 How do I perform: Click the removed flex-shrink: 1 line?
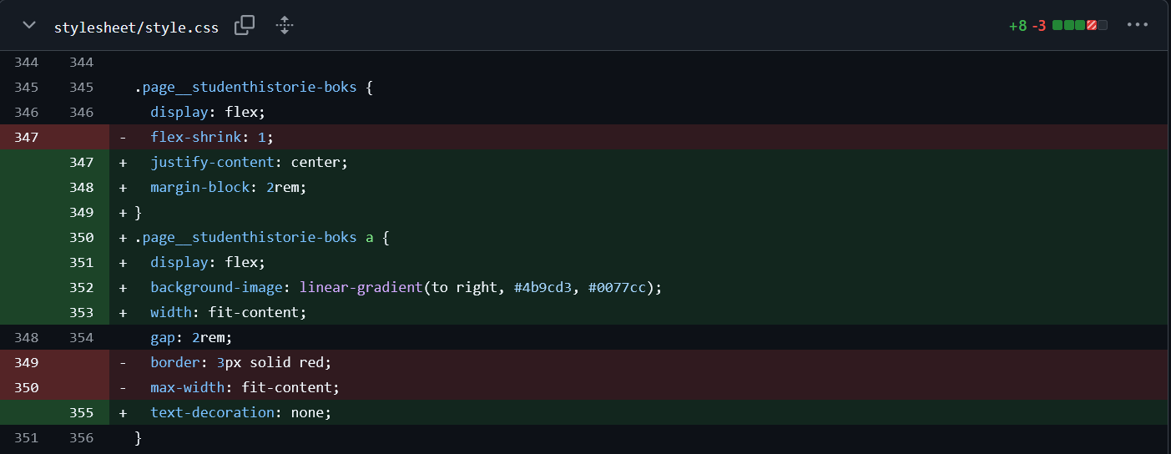click(212, 138)
